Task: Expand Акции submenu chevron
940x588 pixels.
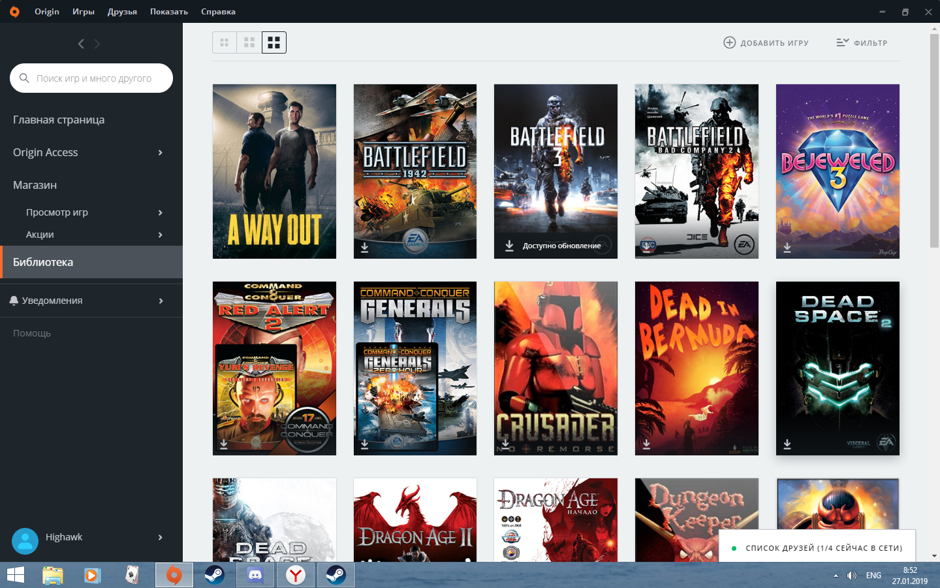Action: pyautogui.click(x=161, y=235)
